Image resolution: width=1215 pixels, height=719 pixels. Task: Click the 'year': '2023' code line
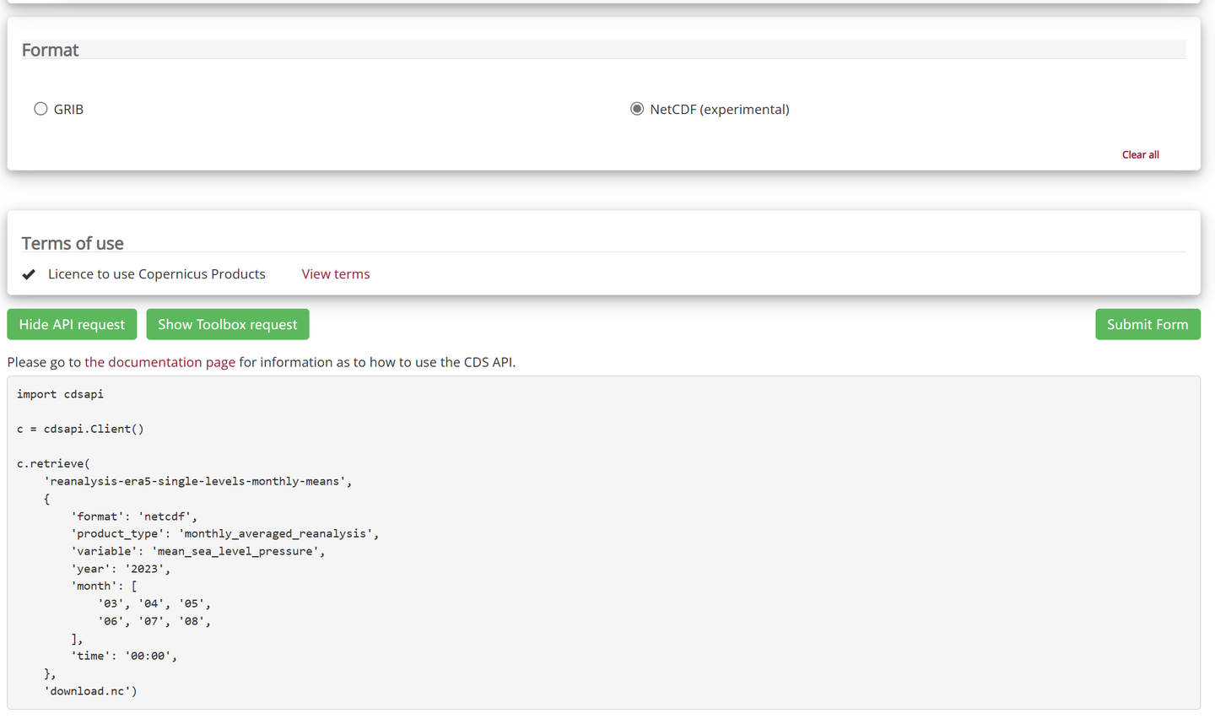point(121,569)
